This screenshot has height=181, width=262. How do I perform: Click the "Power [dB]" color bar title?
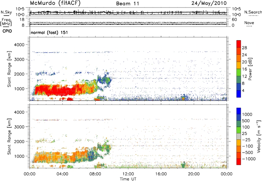[x=250, y=69]
